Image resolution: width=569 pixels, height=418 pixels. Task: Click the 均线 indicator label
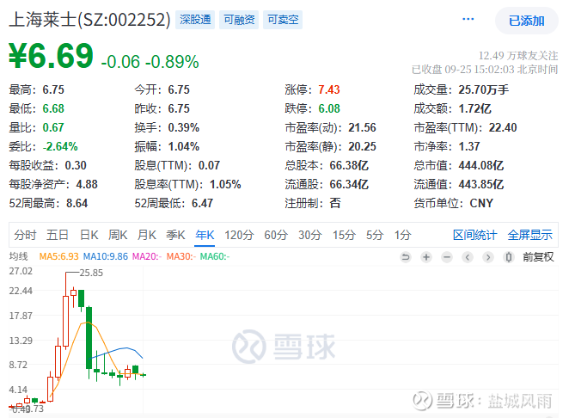pos(19,257)
